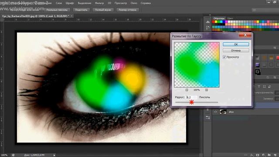The height and width of the screenshot is (157, 279).
Task: Open the Просмотр menu in menu bar
Action: tap(121, 3)
